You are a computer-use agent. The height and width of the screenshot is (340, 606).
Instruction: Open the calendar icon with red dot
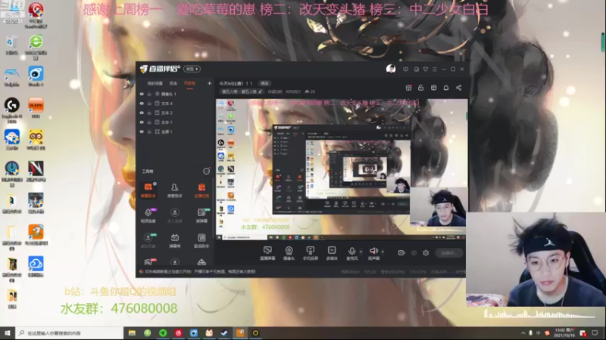(408, 88)
